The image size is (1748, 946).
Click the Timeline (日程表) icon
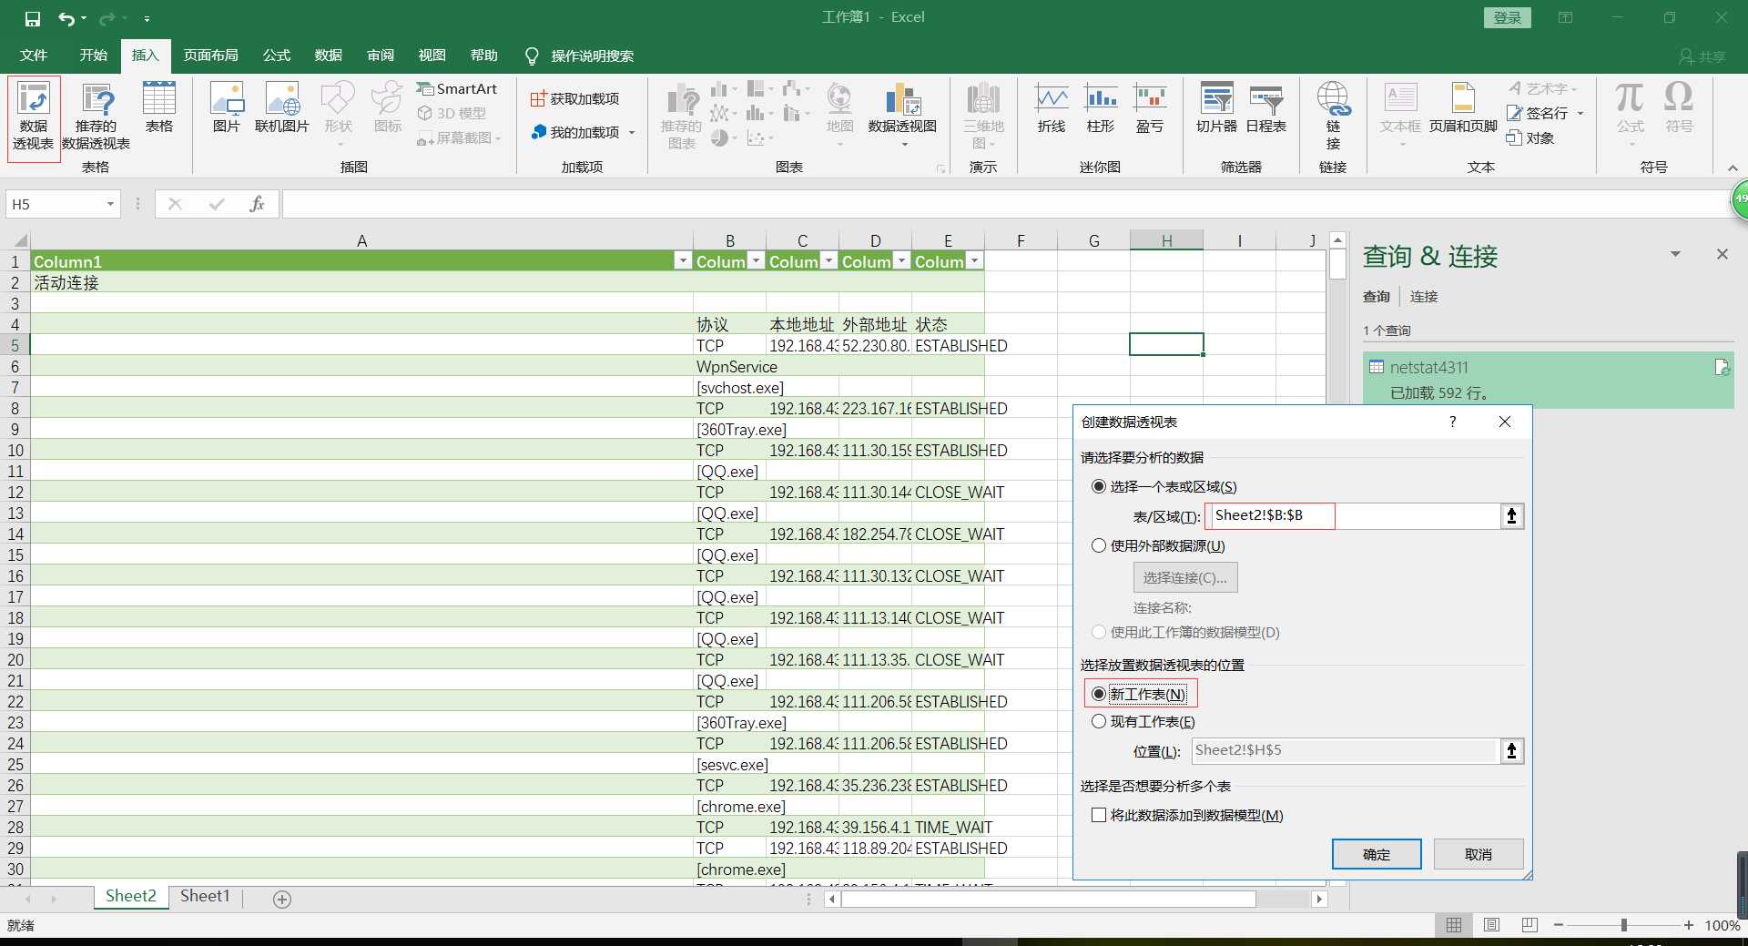(1266, 108)
